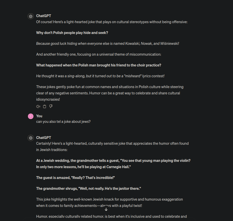Click the second ChatGPT sender name above 'Certainly!'
Screen dimensions: 233x221
[44, 138]
